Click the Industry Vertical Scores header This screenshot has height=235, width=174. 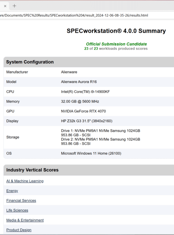click(89, 170)
